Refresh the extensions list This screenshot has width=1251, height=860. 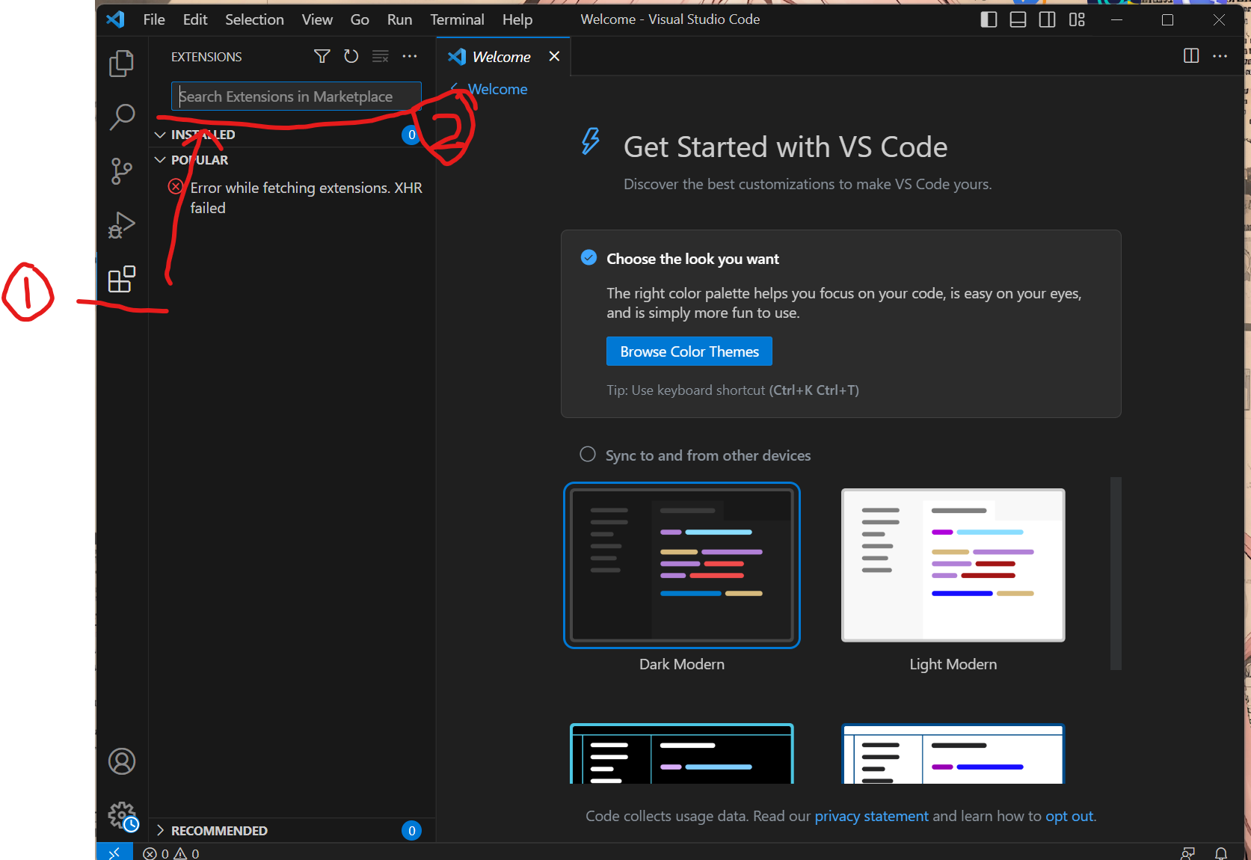click(351, 56)
